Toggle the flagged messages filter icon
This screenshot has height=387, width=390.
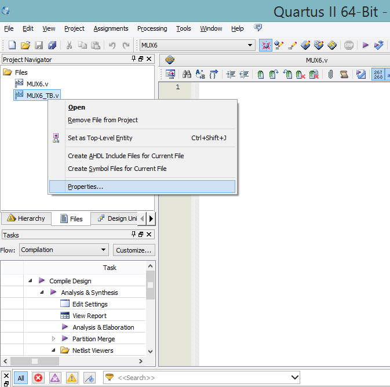click(89, 378)
